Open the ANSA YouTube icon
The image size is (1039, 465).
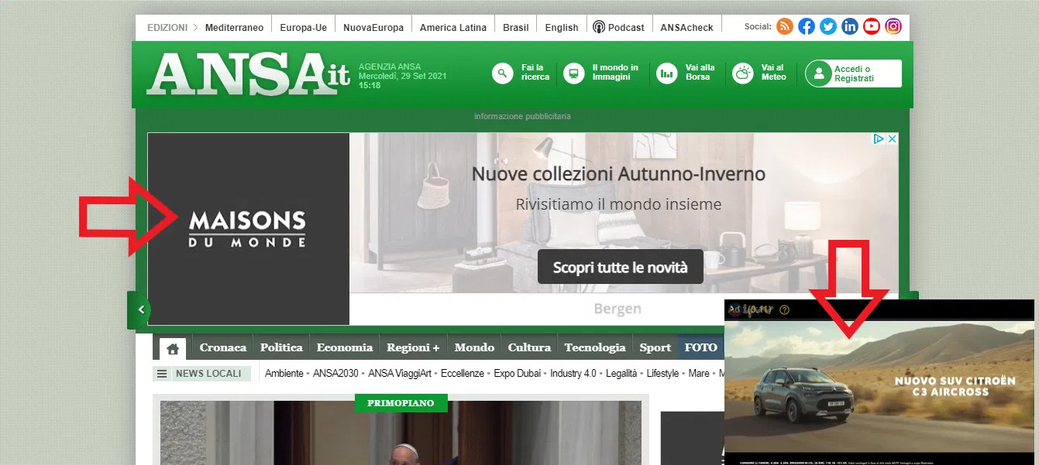pyautogui.click(x=872, y=26)
